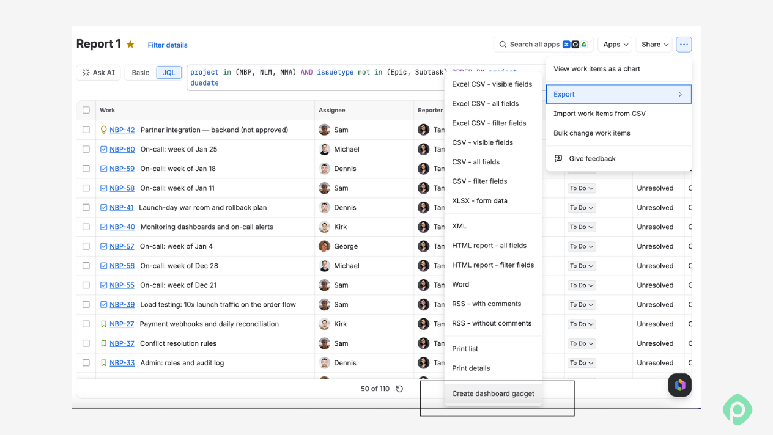Expand the Export submenu

pyautogui.click(x=619, y=94)
